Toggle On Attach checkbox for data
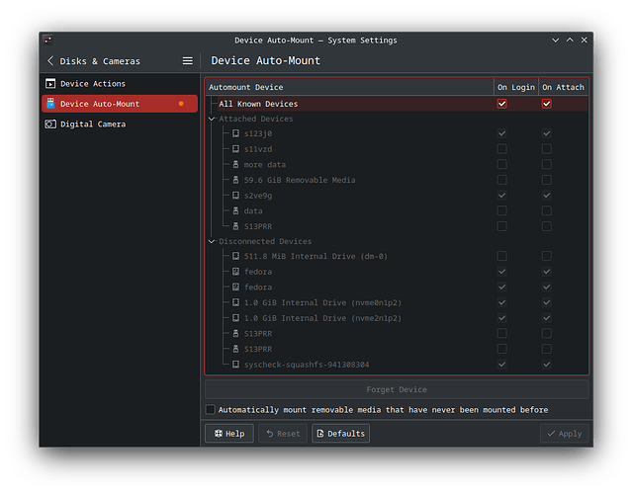The width and height of the screenshot is (633, 494). tap(547, 210)
